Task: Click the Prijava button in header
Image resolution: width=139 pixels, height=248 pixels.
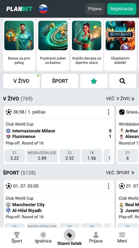Action: (x=95, y=9)
